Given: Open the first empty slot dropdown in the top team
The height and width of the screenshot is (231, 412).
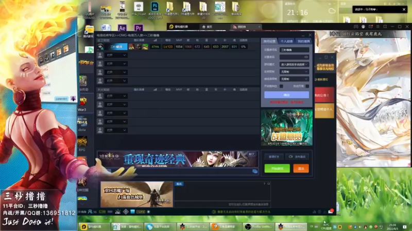Looking at the screenshot, I should click(x=116, y=55).
